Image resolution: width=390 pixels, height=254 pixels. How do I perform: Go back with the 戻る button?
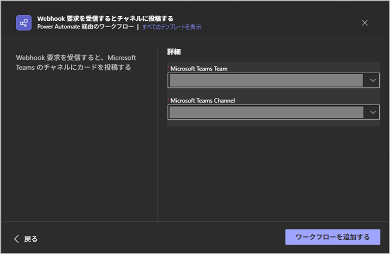[x=25, y=239]
